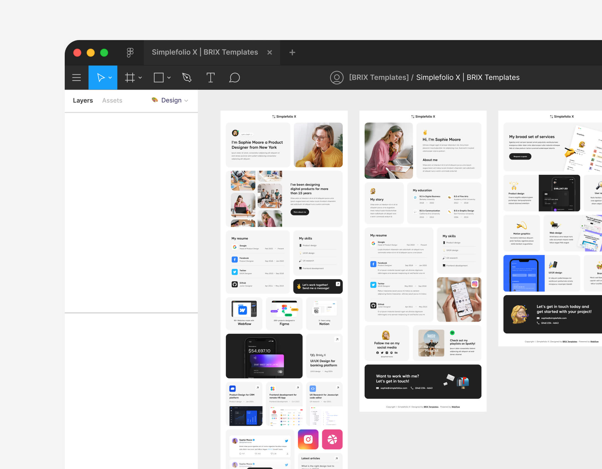Open the BRIX Templates breadcrumb link
Screen dimensions: 602x469
(x=379, y=77)
